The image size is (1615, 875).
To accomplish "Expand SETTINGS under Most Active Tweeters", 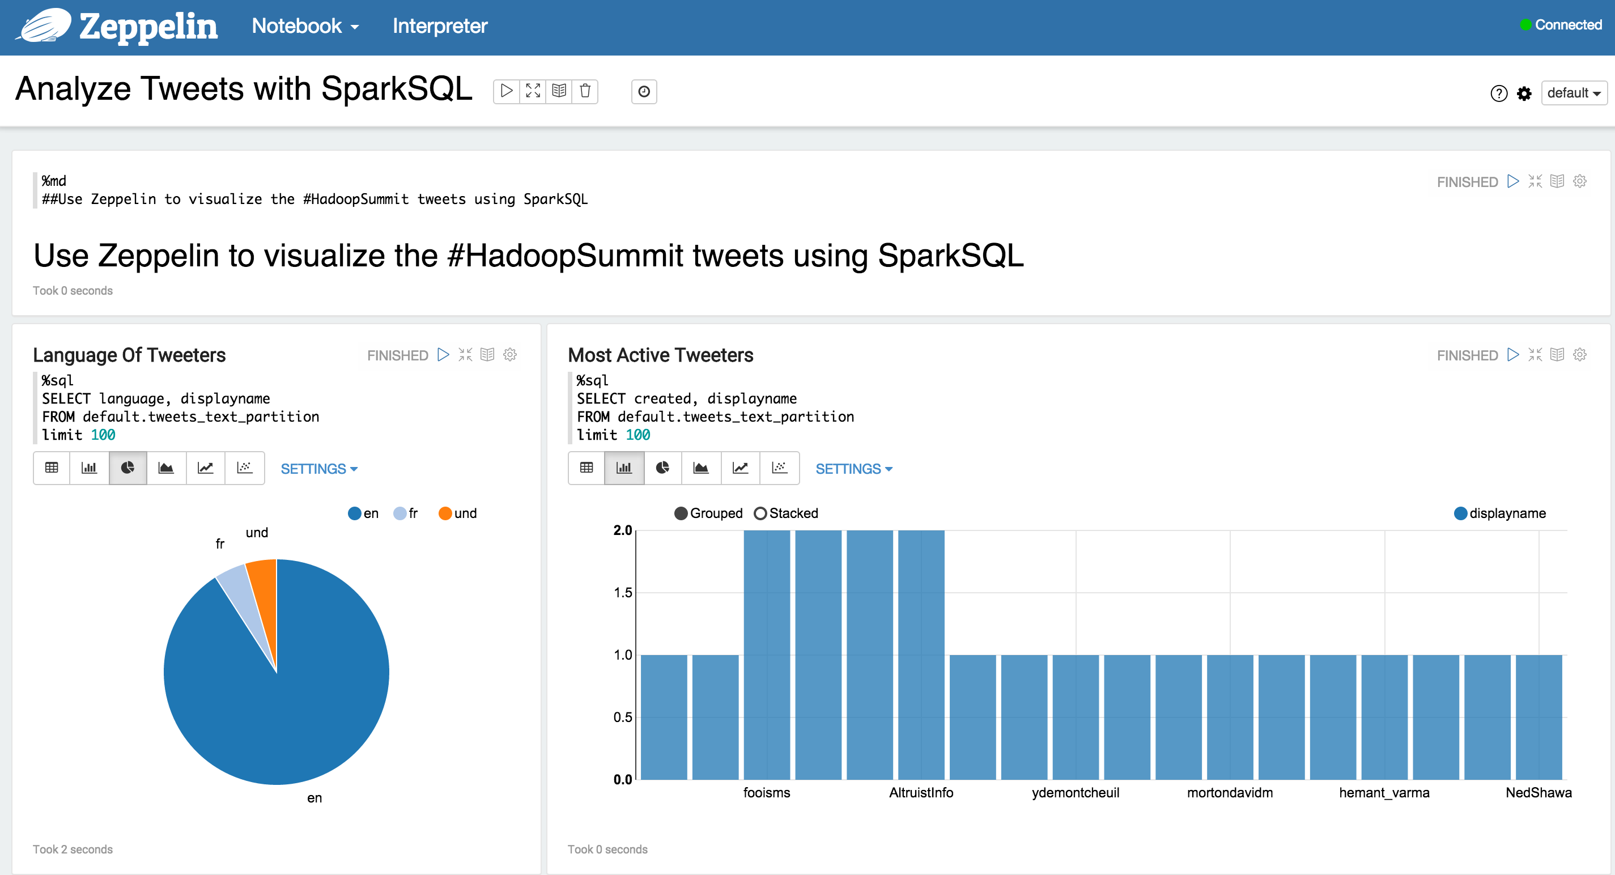I will pos(853,469).
